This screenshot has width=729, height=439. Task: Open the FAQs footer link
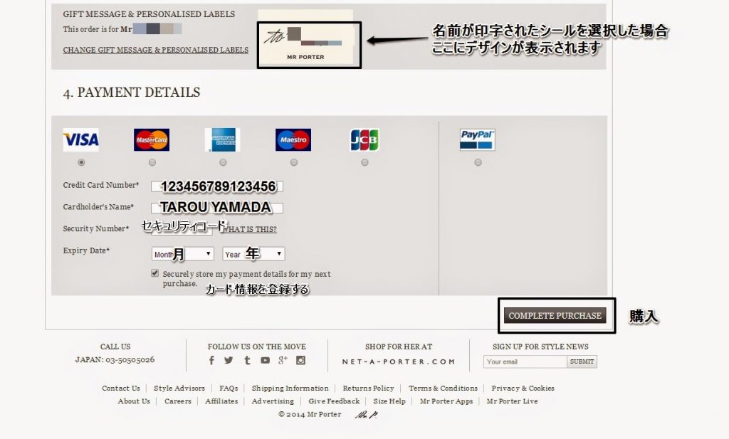point(229,388)
